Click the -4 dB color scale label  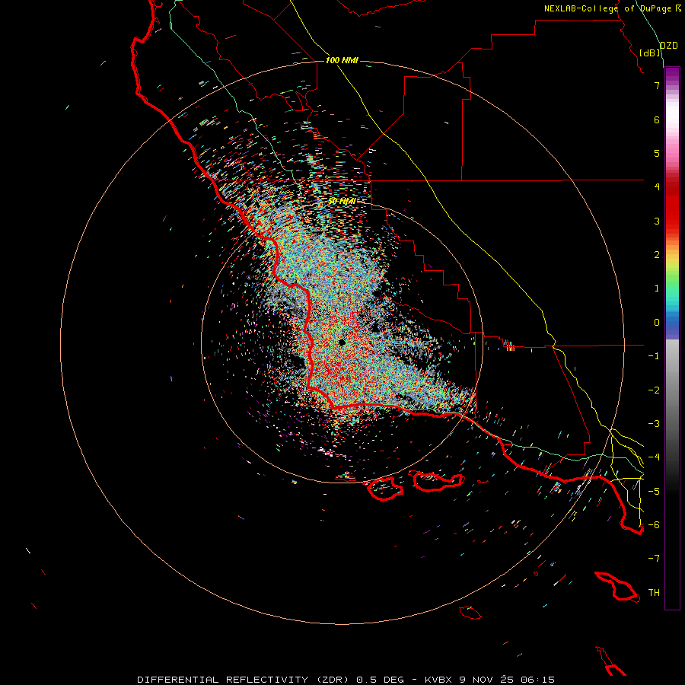(x=654, y=457)
